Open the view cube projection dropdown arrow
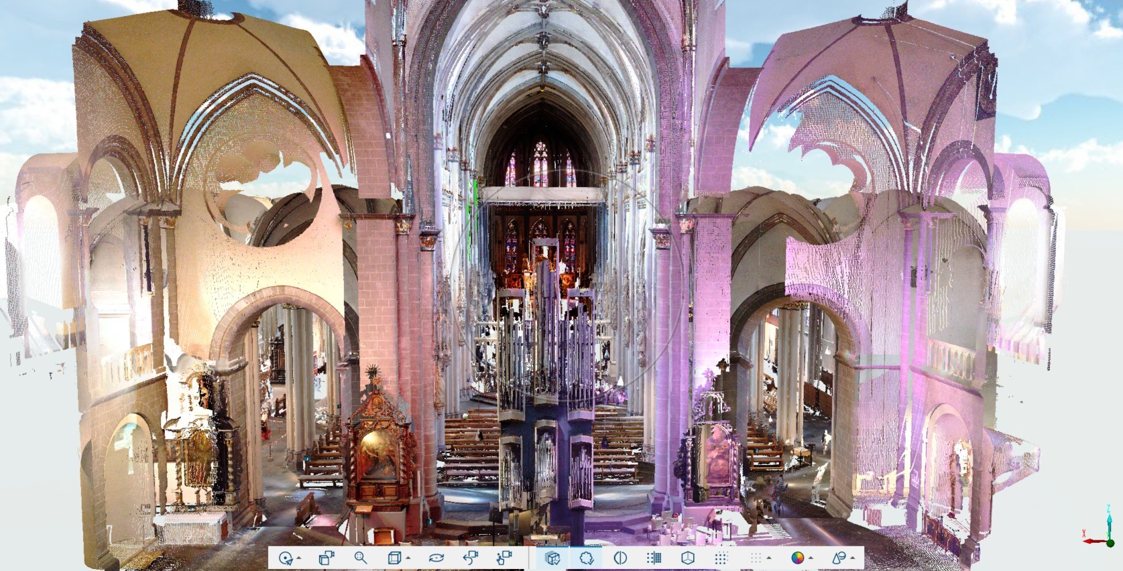 pos(408,558)
